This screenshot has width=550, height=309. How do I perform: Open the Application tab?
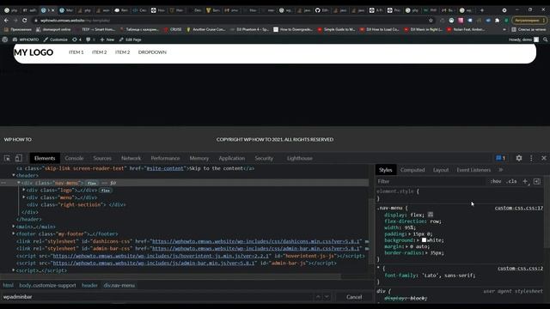pyautogui.click(x=232, y=158)
